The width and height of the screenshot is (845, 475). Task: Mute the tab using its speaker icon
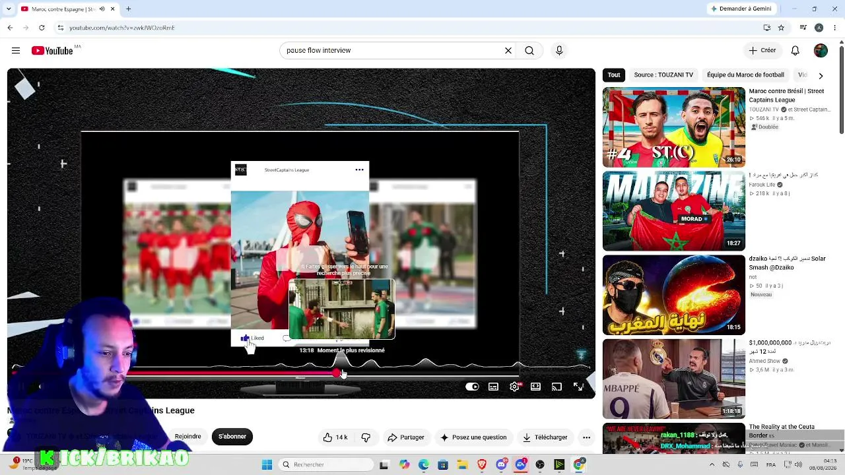tap(102, 9)
